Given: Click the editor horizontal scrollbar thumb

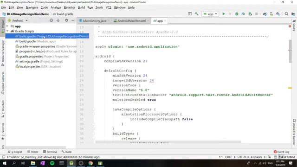Looking at the screenshot, I should 168,142.
